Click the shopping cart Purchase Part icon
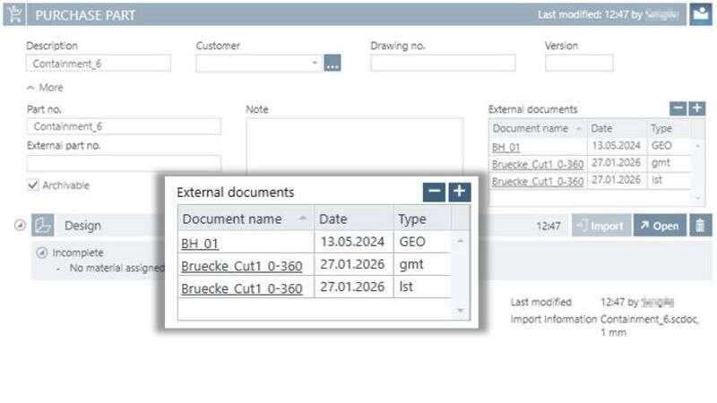717x403 pixels. 15,15
